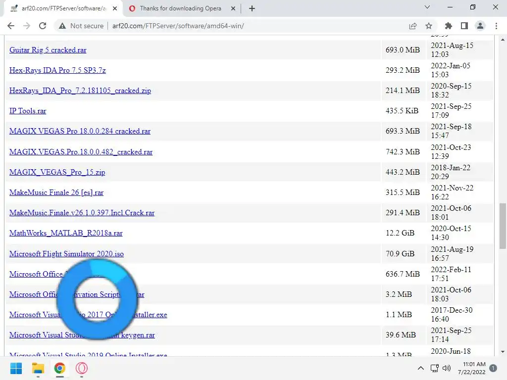This screenshot has width=507, height=380.
Task: Toggle the browser side panel
Action: coord(464,26)
